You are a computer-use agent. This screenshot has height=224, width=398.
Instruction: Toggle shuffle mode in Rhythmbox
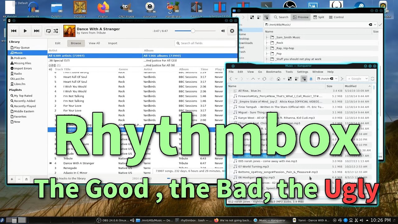point(56,31)
